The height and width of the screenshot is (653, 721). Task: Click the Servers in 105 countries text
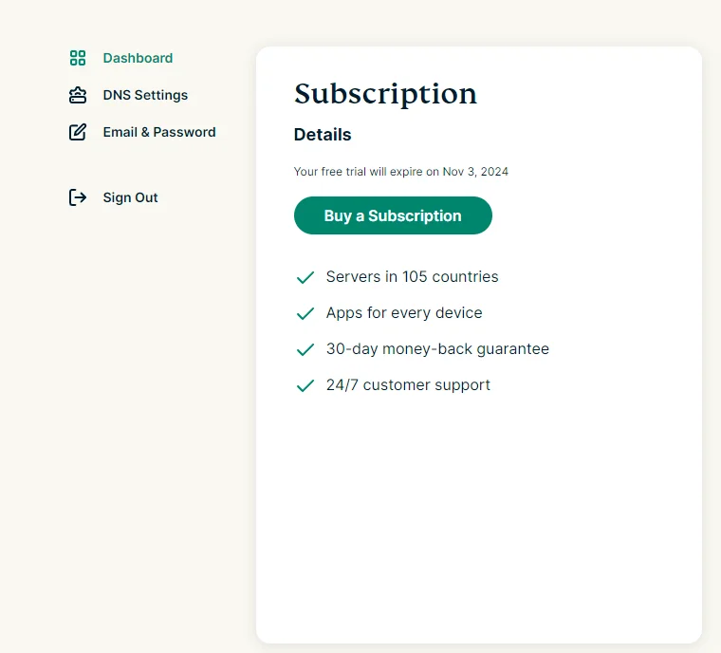pos(412,276)
